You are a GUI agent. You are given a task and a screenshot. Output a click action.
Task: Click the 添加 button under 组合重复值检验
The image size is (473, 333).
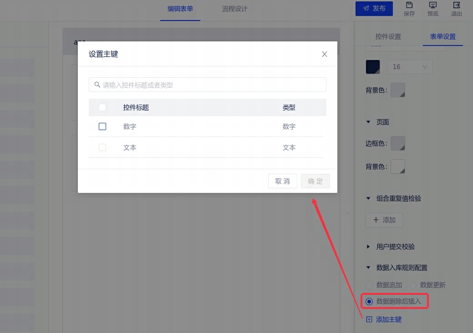pos(384,220)
